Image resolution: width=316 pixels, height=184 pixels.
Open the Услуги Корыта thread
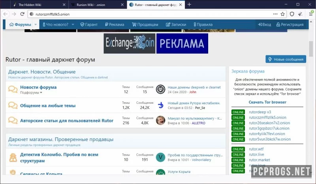(179, 172)
